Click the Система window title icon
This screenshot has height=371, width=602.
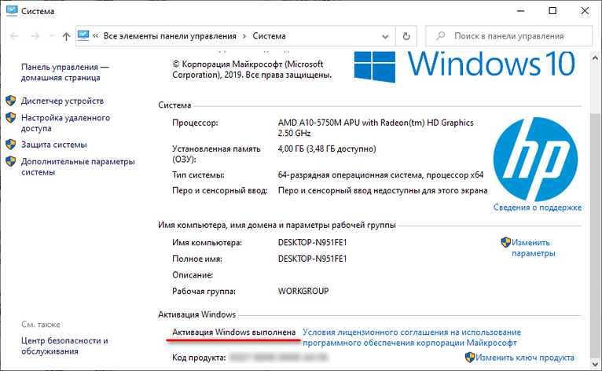tap(12, 11)
